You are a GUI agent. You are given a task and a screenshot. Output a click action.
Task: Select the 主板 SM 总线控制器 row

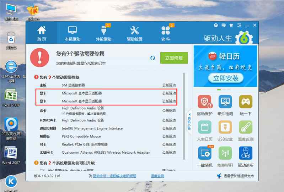[x=108, y=85]
